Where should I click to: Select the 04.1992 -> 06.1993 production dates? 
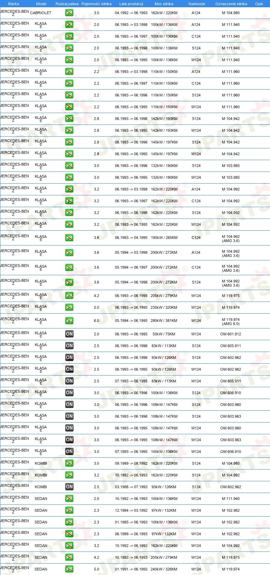(x=131, y=13)
